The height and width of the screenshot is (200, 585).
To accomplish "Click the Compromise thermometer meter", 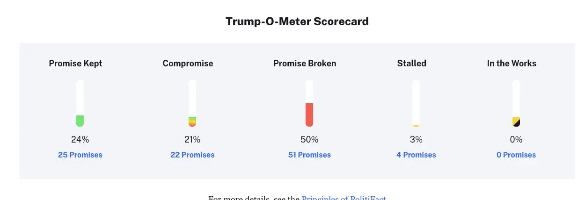I will coord(192,103).
